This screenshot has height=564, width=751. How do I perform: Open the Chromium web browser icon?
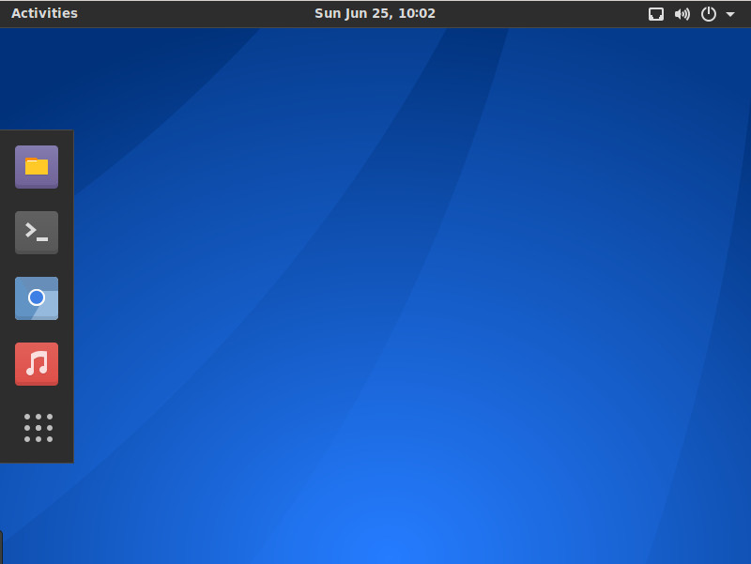coord(37,298)
